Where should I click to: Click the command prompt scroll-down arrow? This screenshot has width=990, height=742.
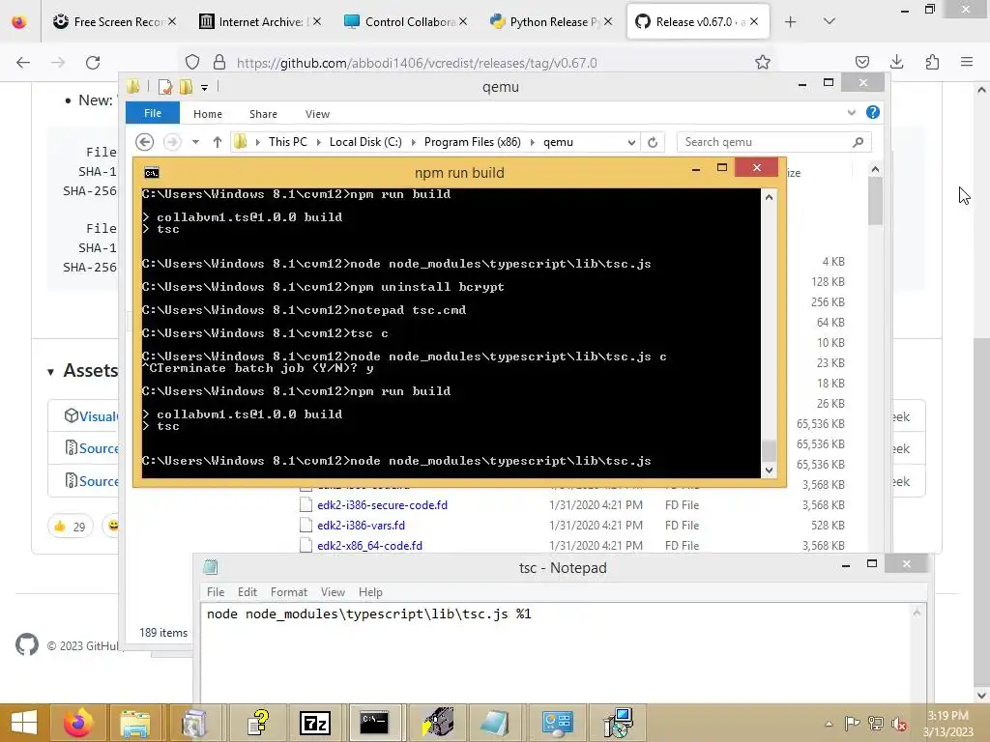tap(769, 470)
